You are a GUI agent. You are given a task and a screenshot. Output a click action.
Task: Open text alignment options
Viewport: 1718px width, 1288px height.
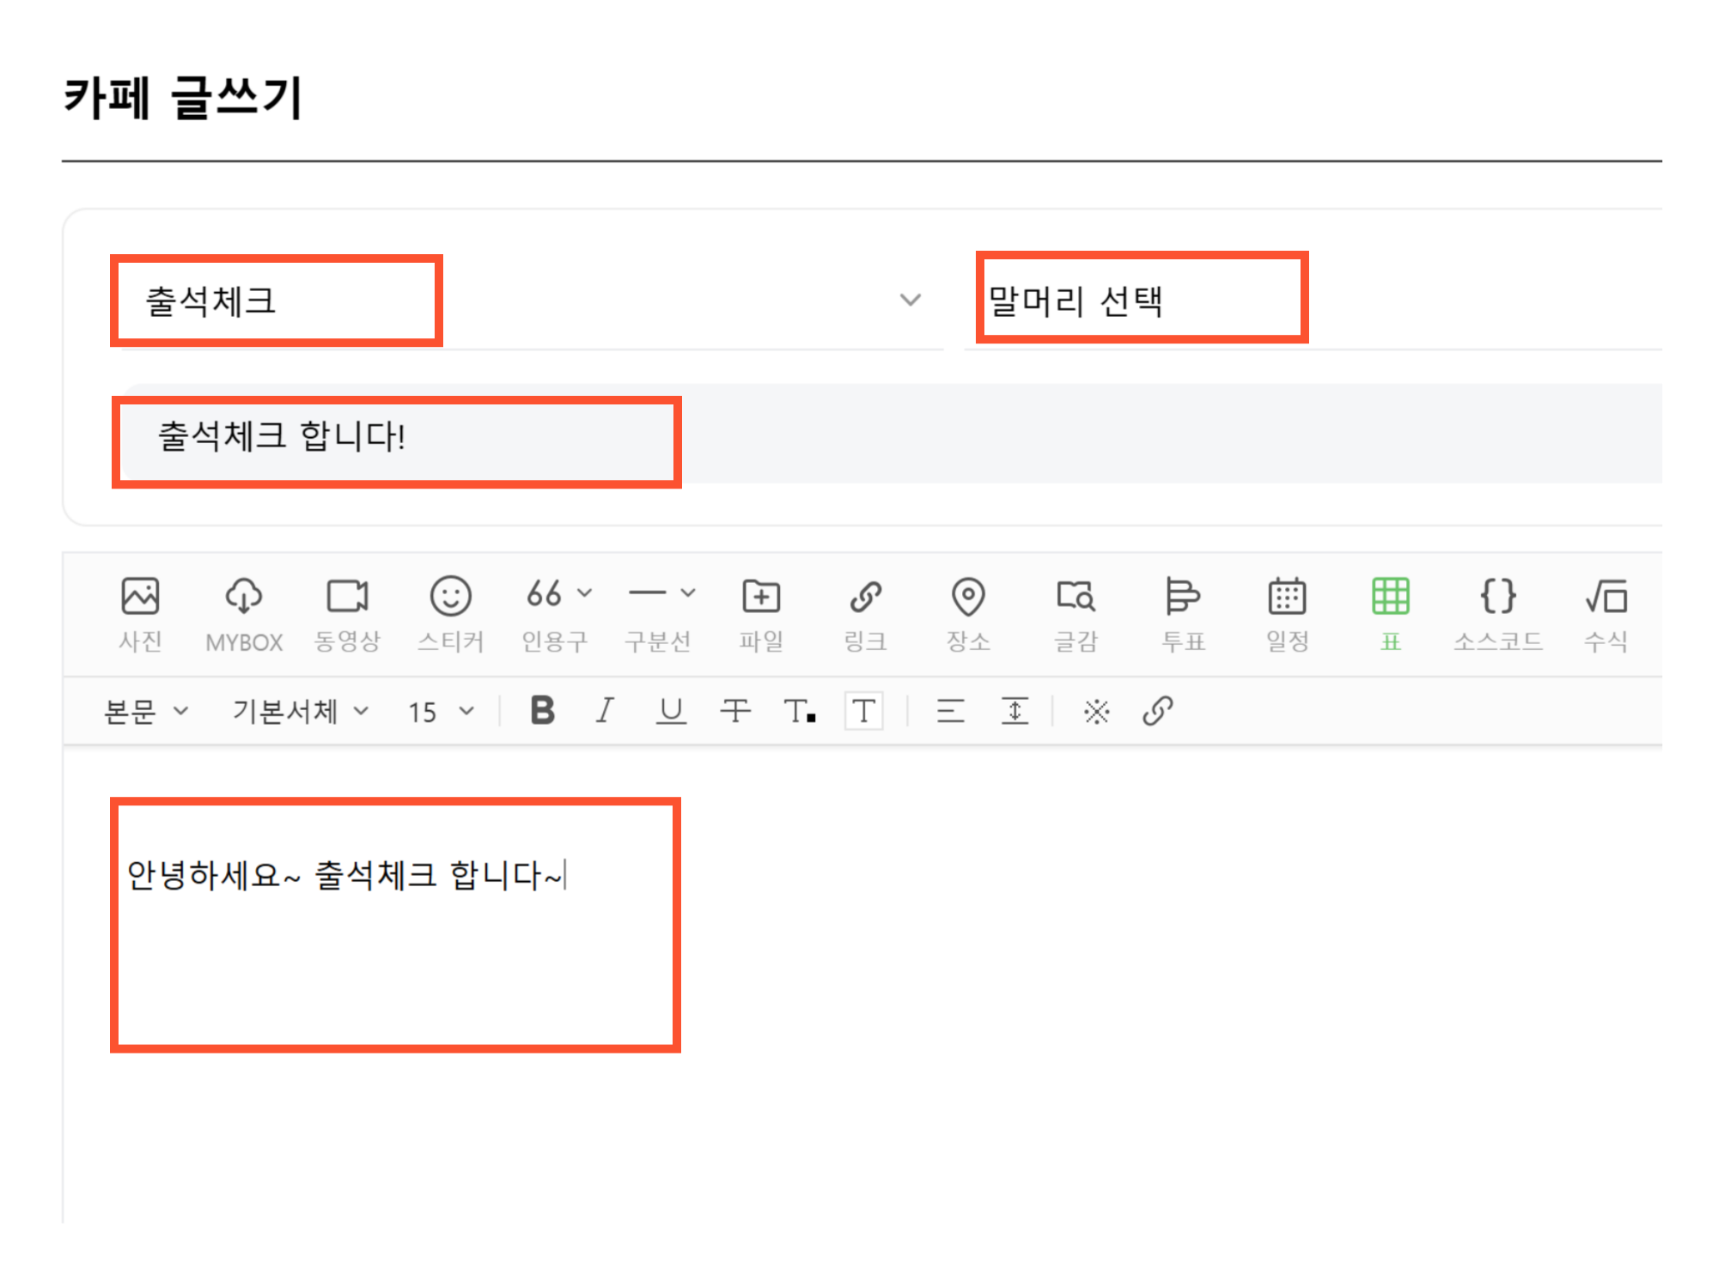point(950,711)
